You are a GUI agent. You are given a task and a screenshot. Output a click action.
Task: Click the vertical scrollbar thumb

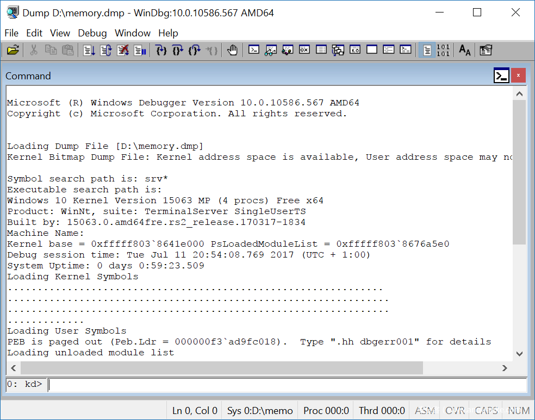(x=519, y=172)
